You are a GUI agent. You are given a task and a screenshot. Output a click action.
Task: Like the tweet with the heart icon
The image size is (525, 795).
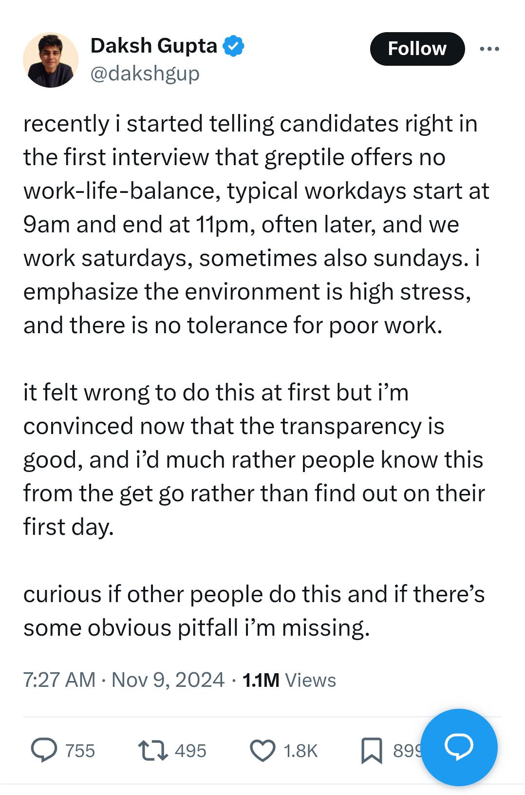262,750
